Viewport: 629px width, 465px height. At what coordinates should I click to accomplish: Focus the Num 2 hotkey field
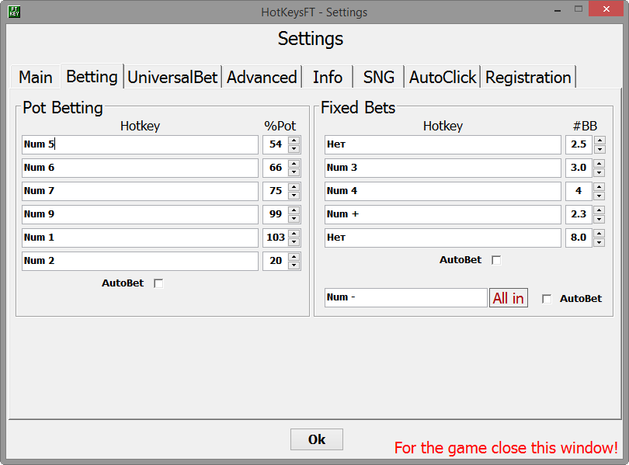coord(140,261)
